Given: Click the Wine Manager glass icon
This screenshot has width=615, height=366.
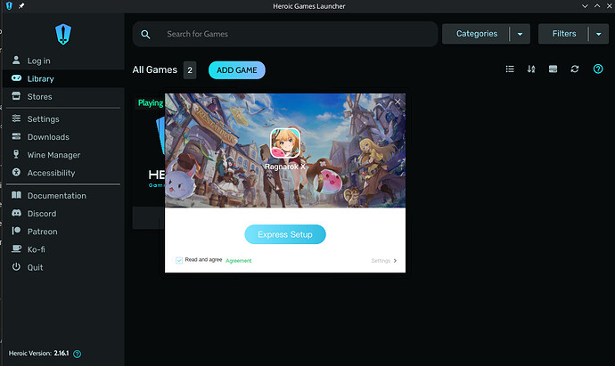Looking at the screenshot, I should [x=16, y=154].
